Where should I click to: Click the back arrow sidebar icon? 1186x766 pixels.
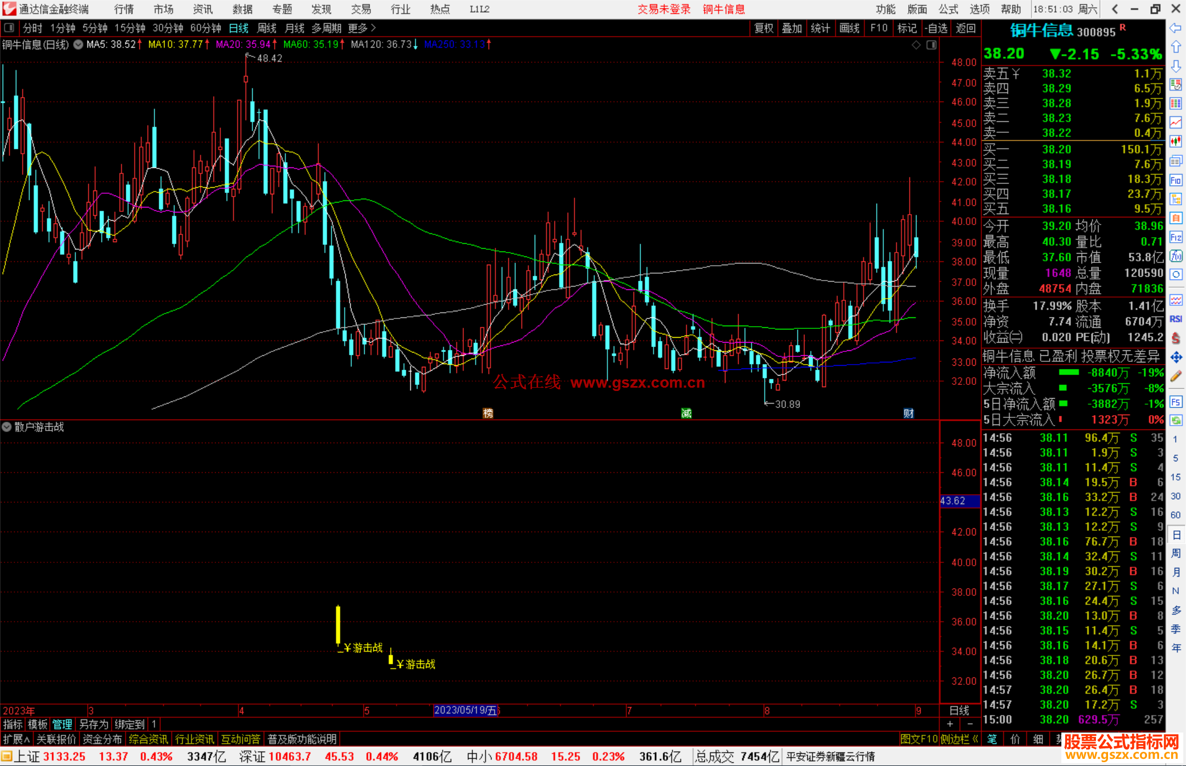click(1176, 28)
